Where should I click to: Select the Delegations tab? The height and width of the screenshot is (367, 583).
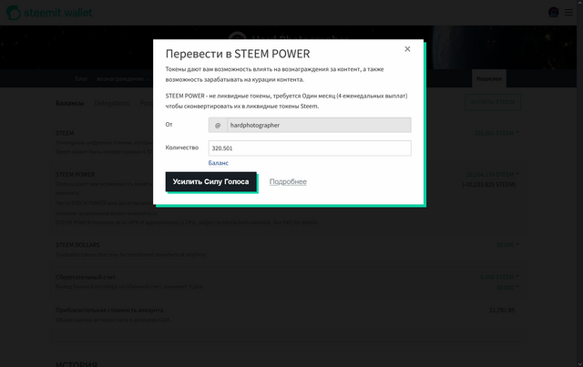[112, 103]
